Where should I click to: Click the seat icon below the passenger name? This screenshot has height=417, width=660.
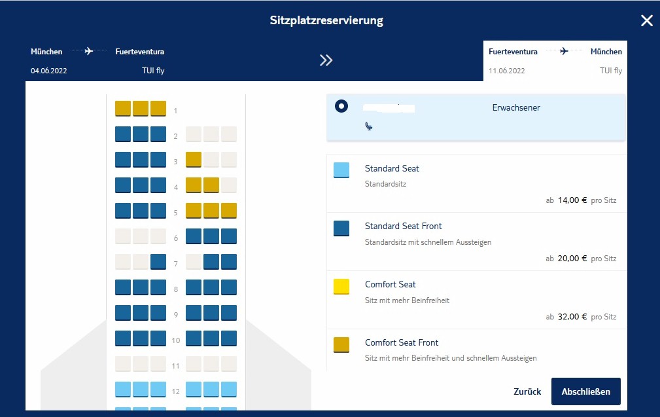pyautogui.click(x=369, y=127)
